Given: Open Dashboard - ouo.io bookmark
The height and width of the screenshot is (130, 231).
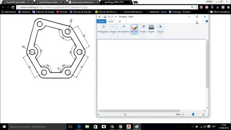Looking at the screenshot, I should tap(156, 12).
